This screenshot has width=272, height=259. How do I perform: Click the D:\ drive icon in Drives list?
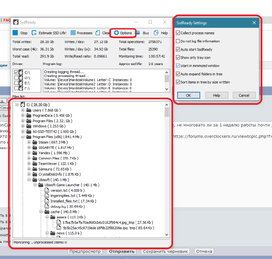[x=21, y=78]
